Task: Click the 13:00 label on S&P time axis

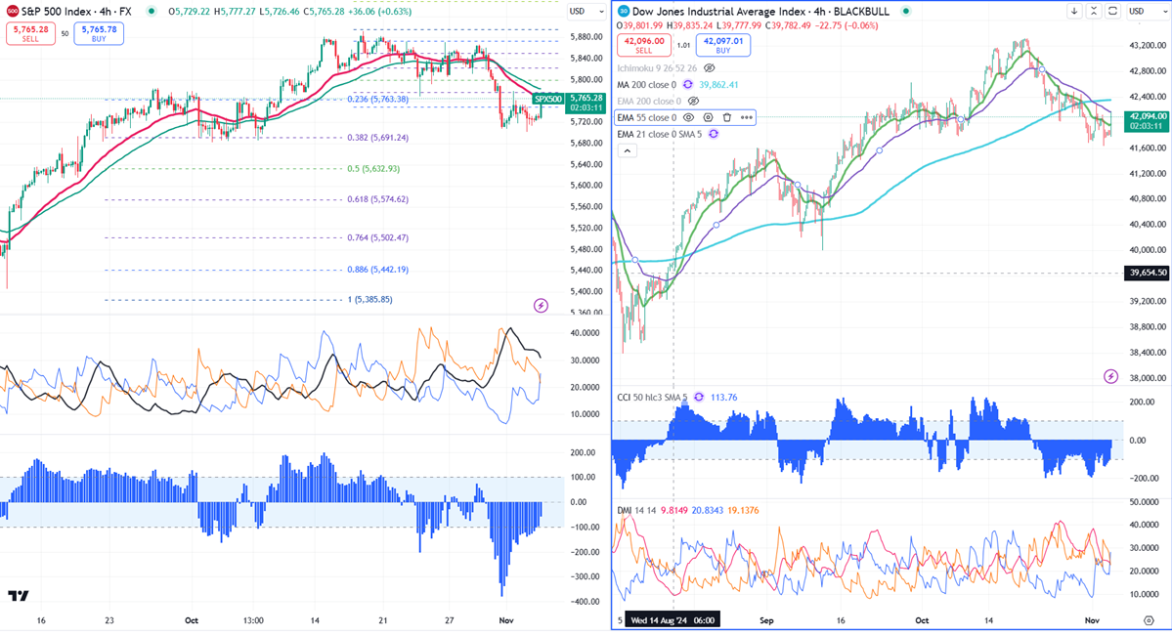Action: pos(253,620)
